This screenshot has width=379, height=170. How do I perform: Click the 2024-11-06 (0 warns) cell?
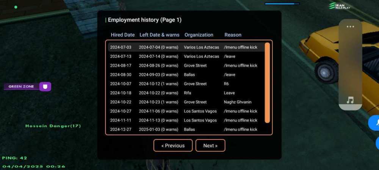coord(158,111)
